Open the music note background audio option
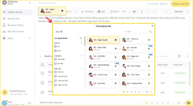The height and width of the screenshot is (106, 193). 142,12
